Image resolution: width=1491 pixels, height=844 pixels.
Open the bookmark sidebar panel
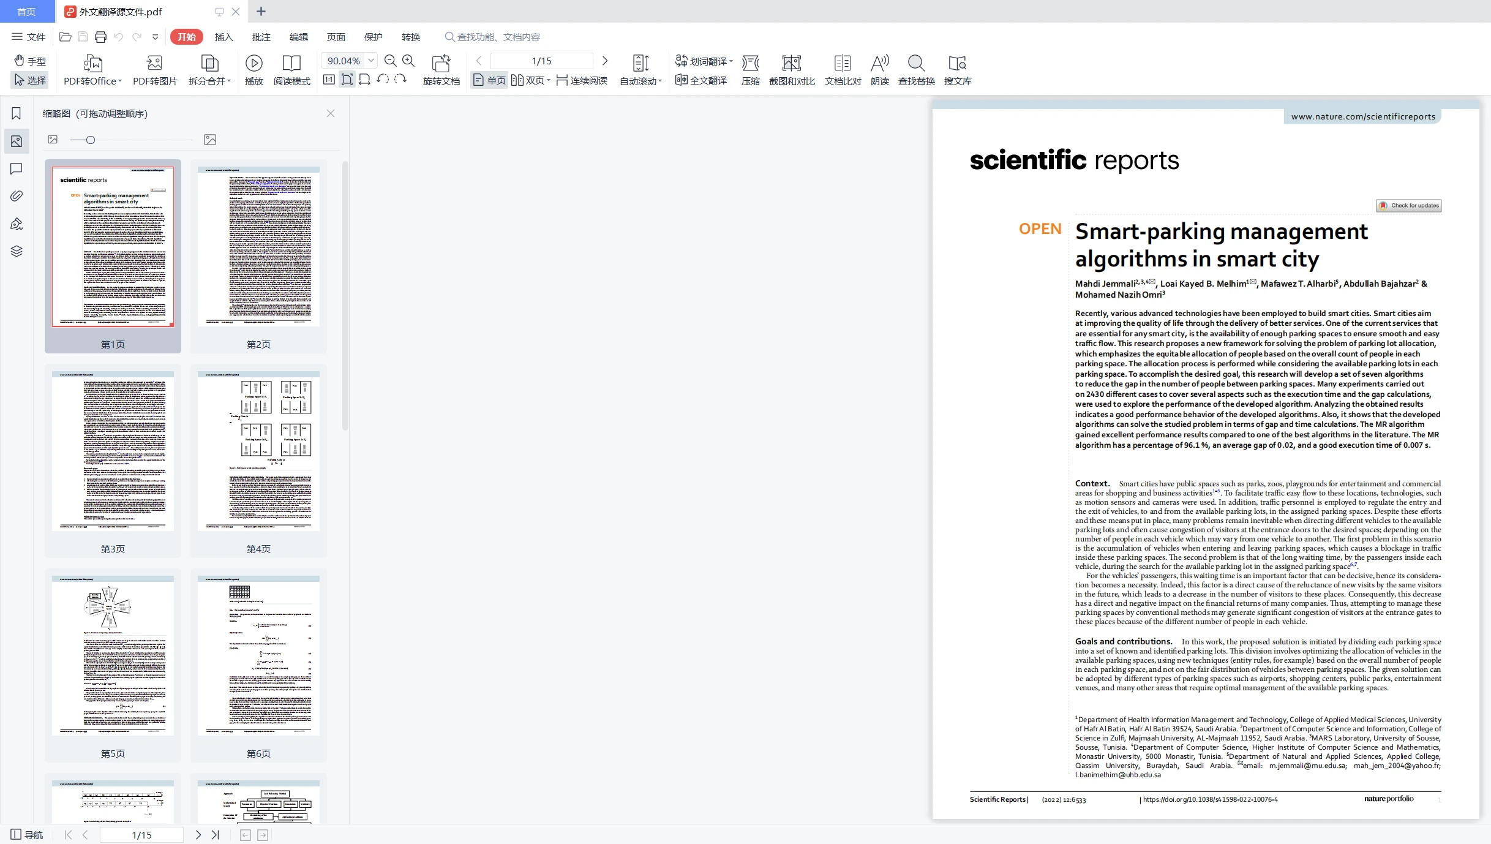click(x=17, y=113)
